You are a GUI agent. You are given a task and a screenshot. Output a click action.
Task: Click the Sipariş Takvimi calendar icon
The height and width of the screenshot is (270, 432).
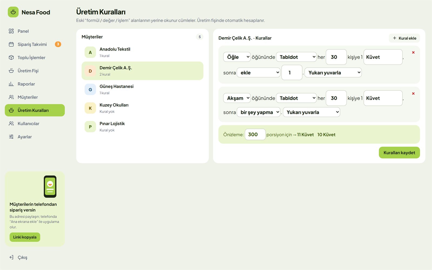11,44
